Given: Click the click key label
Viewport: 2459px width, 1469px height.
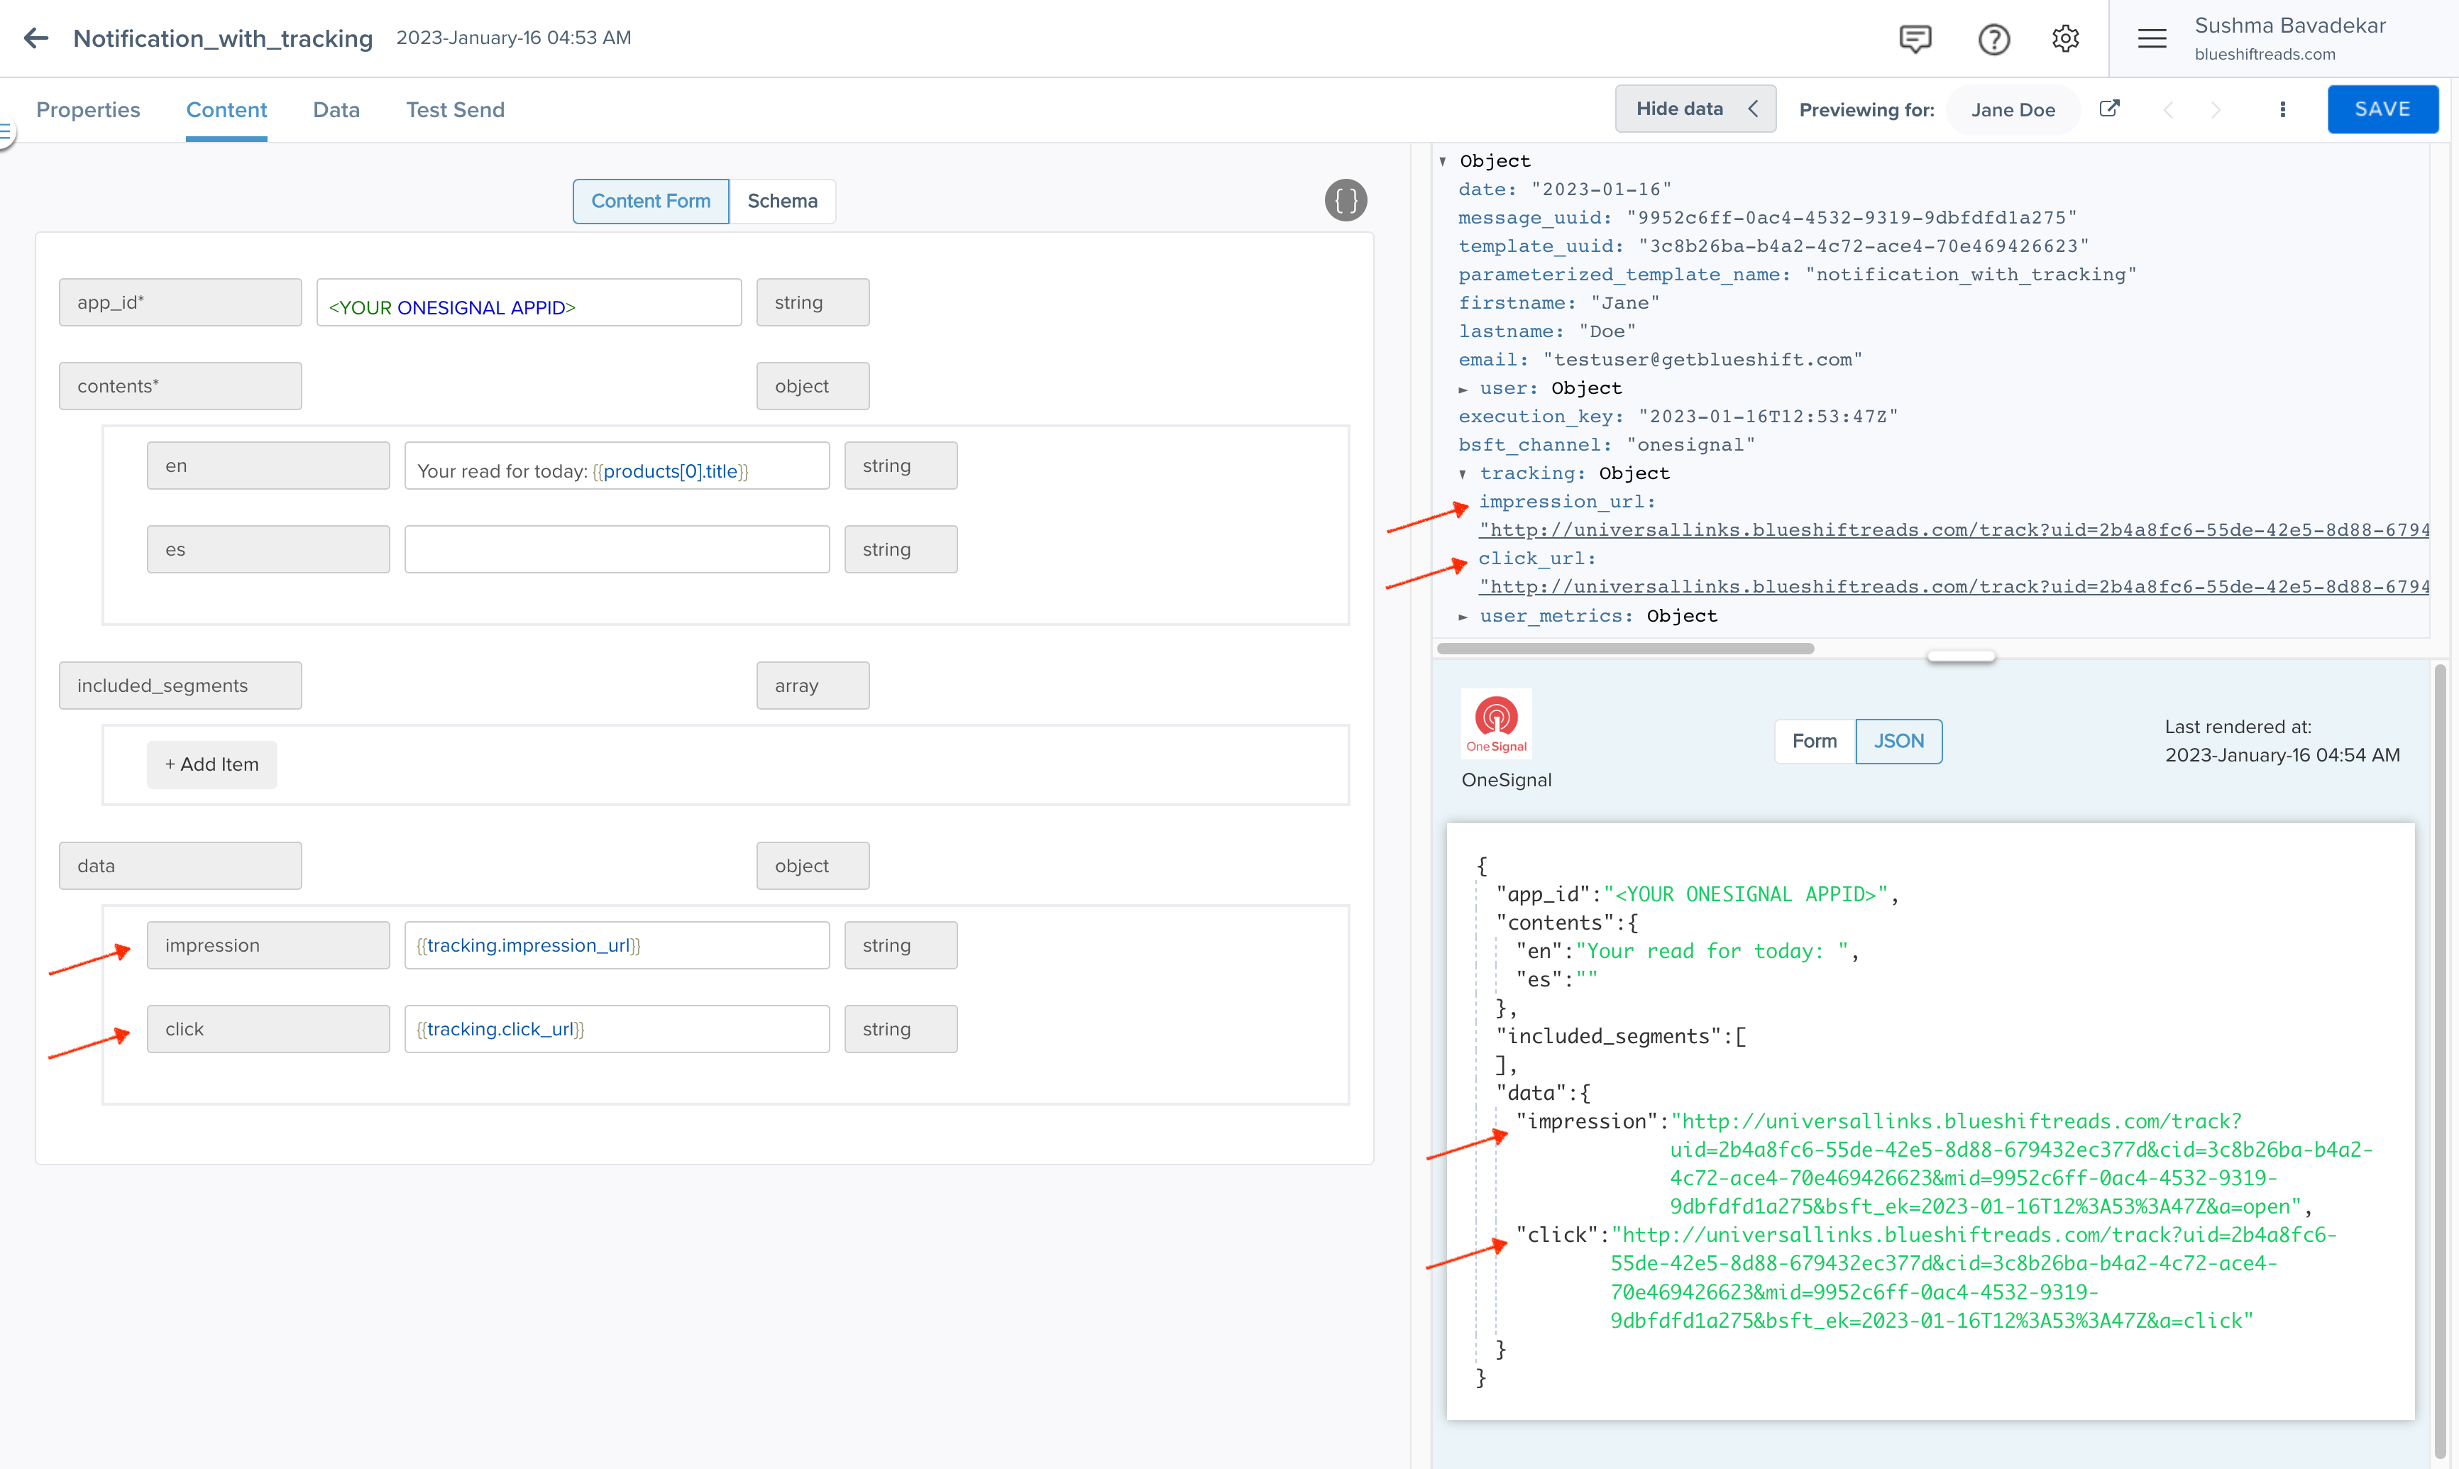Looking at the screenshot, I should pos(268,1028).
